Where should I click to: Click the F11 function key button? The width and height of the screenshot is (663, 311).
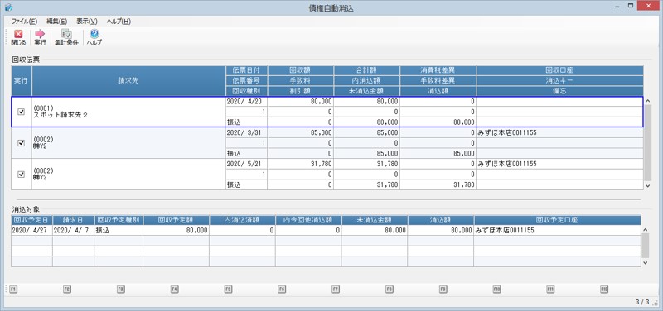pos(550,289)
